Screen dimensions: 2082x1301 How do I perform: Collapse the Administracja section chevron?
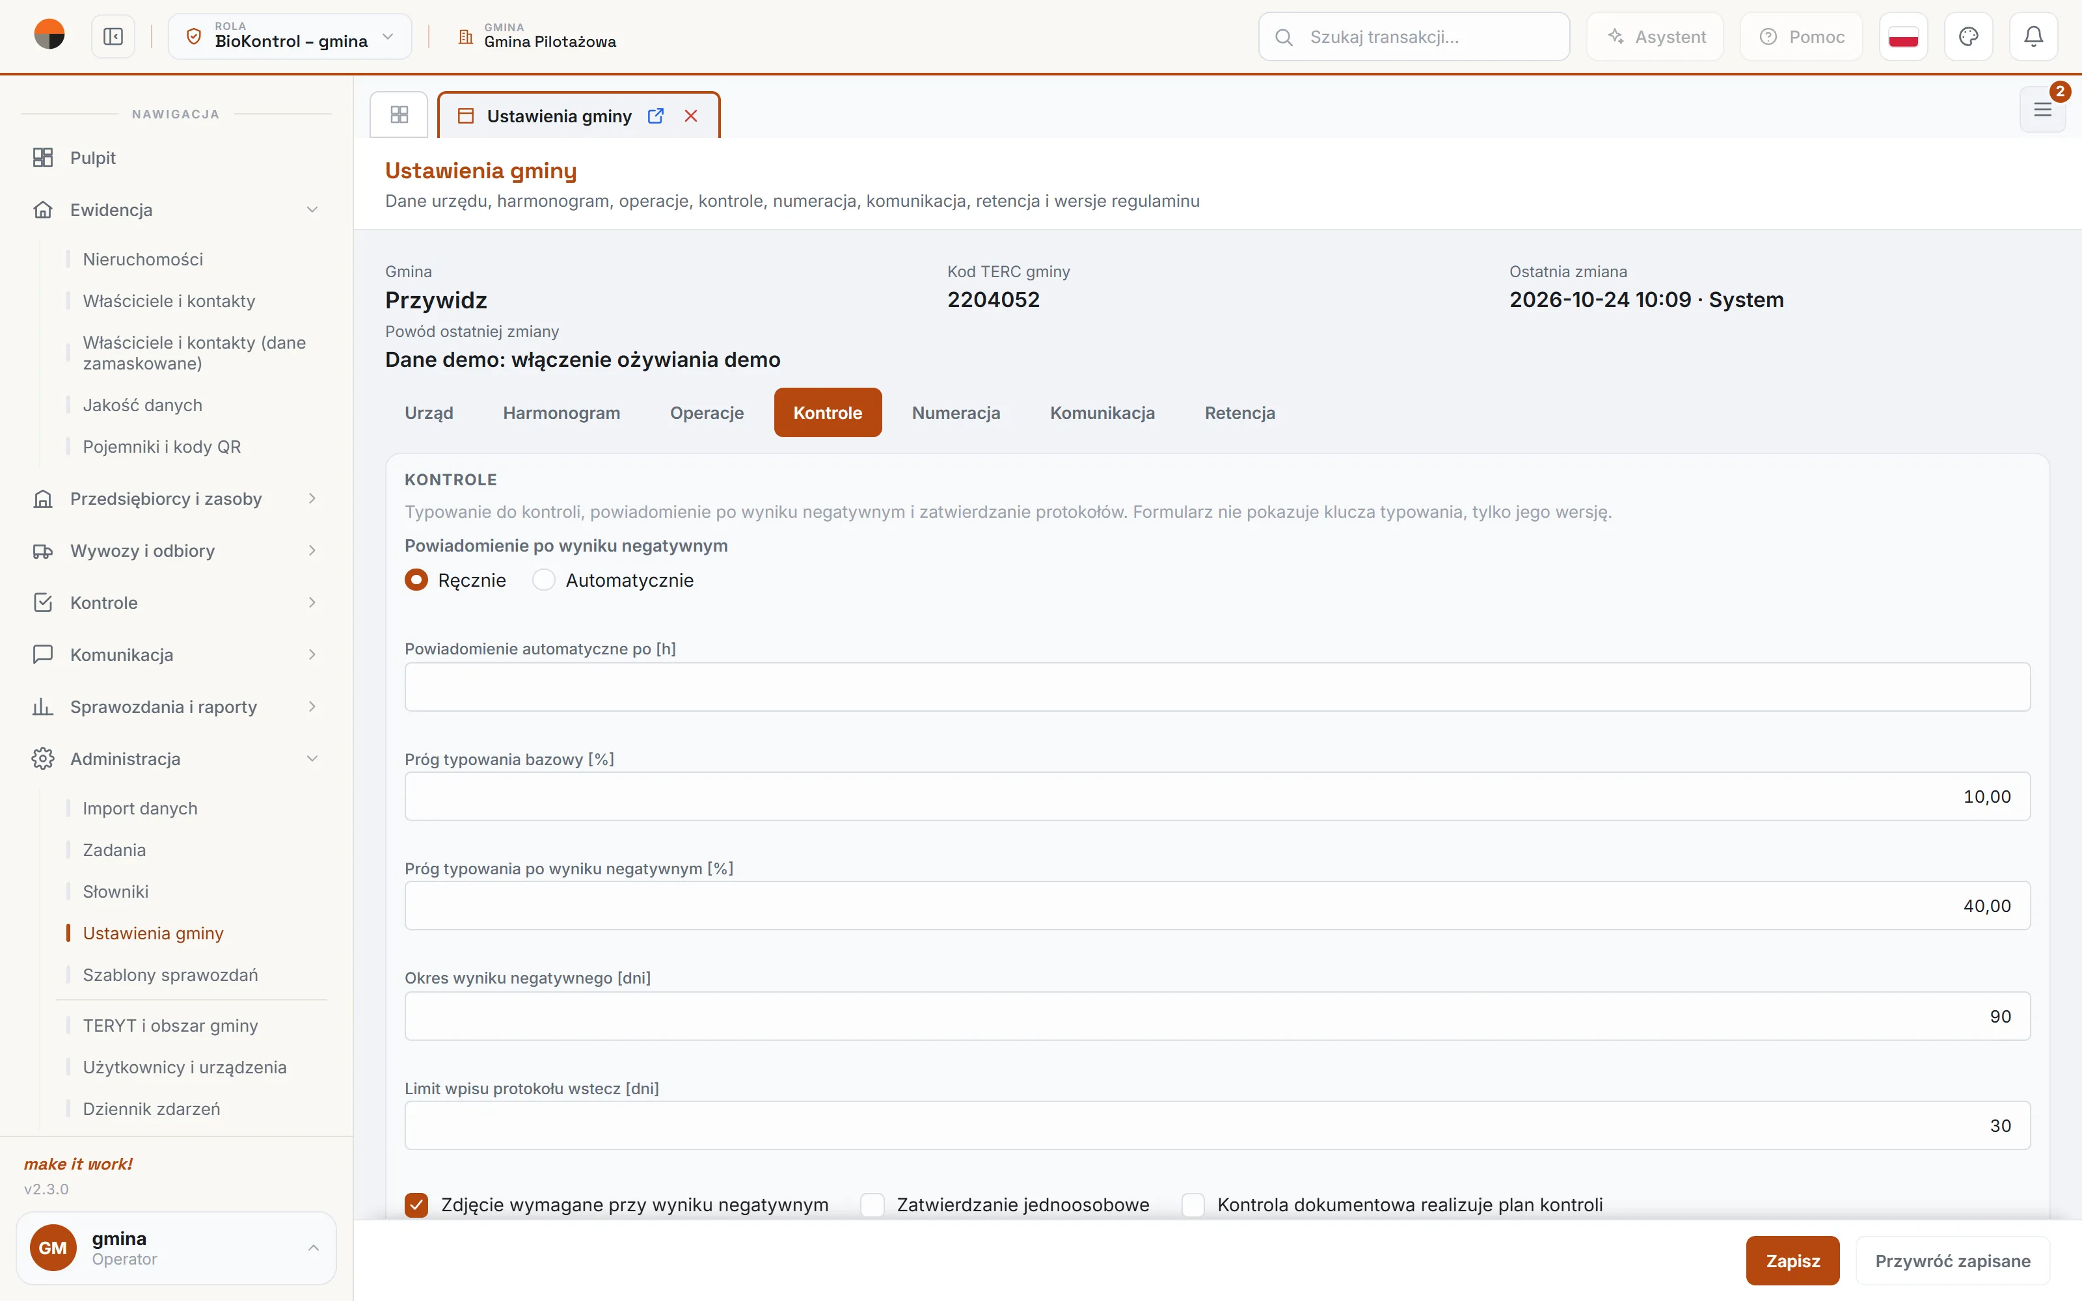coord(312,759)
